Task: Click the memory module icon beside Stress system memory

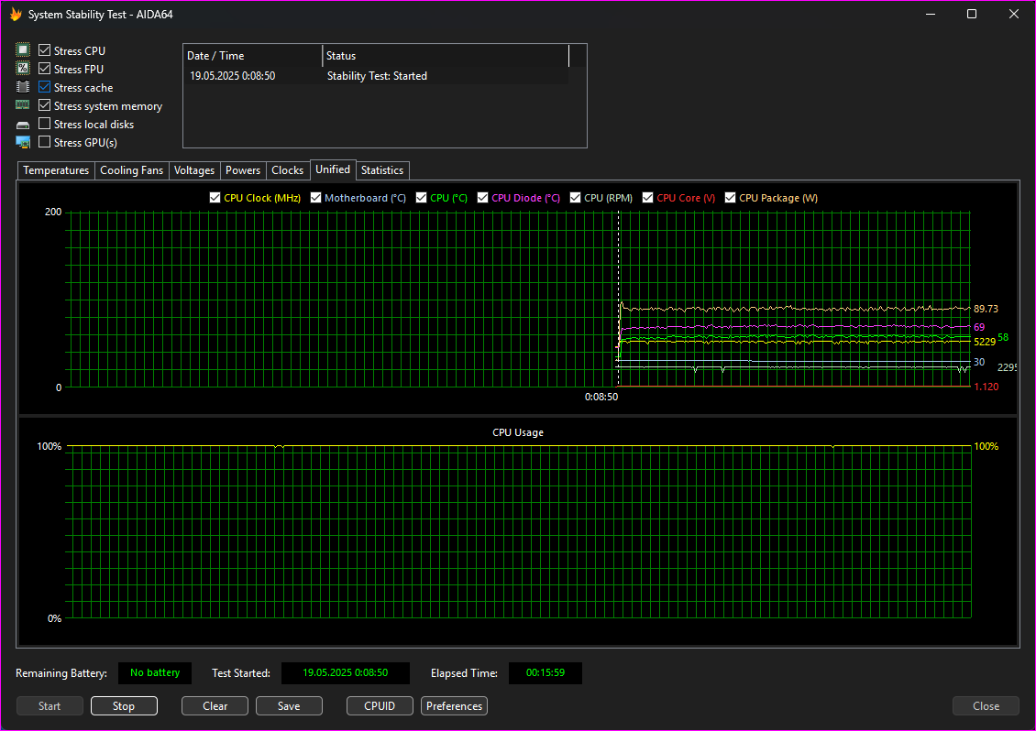Action: [x=23, y=105]
